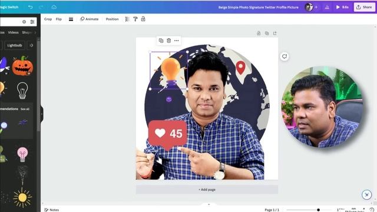The image size is (377, 212).
Task: Choose the outlined white lightbulb graphic
Action: 22,90
